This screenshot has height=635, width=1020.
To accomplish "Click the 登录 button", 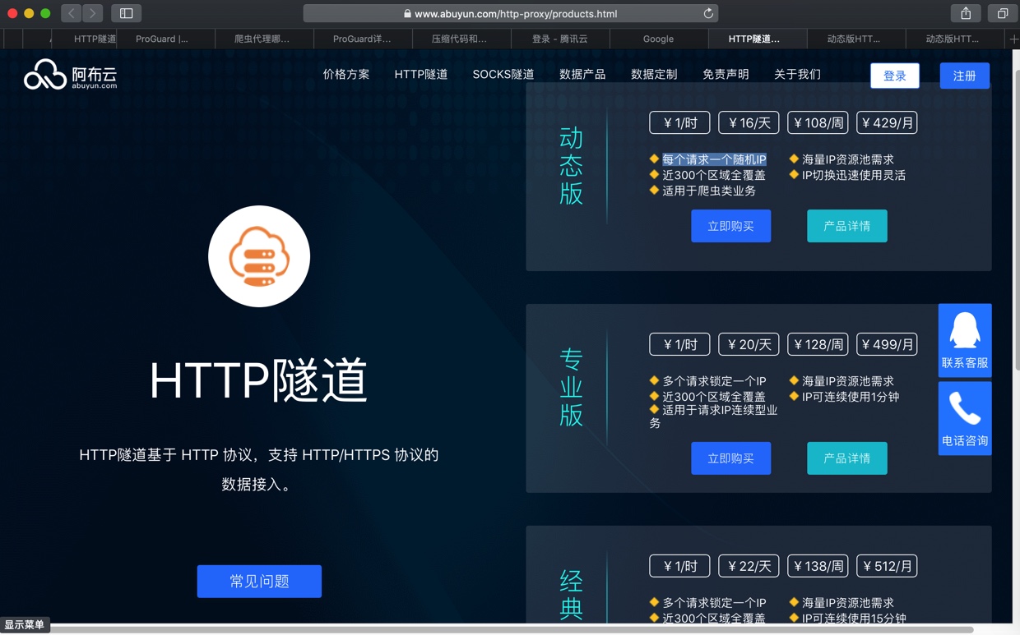I will click(x=895, y=76).
